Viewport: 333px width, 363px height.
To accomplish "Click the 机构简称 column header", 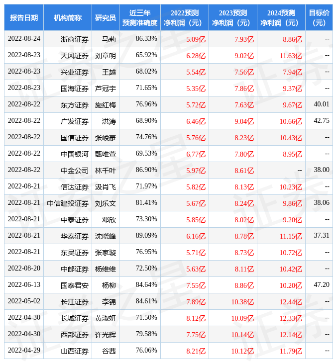I will tap(68, 17).
